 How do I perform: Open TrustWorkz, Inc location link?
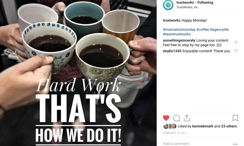pos(187,7)
